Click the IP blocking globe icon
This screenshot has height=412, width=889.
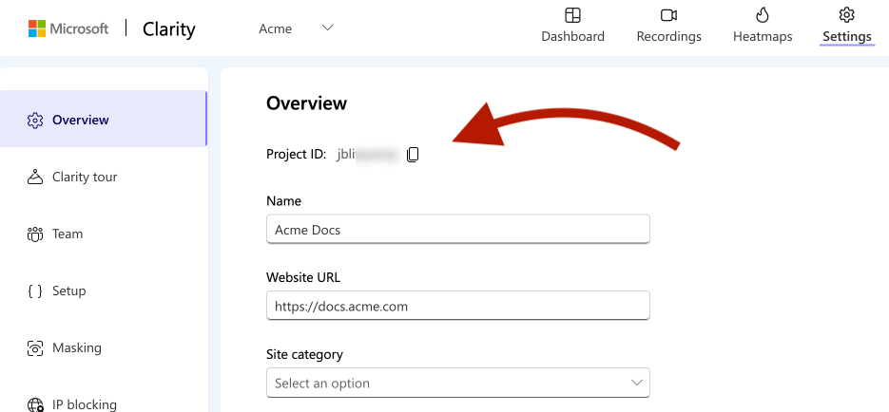[x=35, y=404]
